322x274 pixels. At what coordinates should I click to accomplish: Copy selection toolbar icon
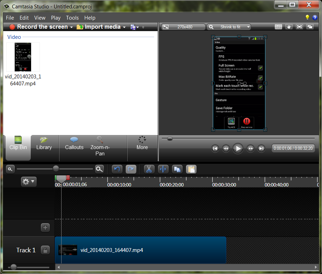(x=177, y=169)
